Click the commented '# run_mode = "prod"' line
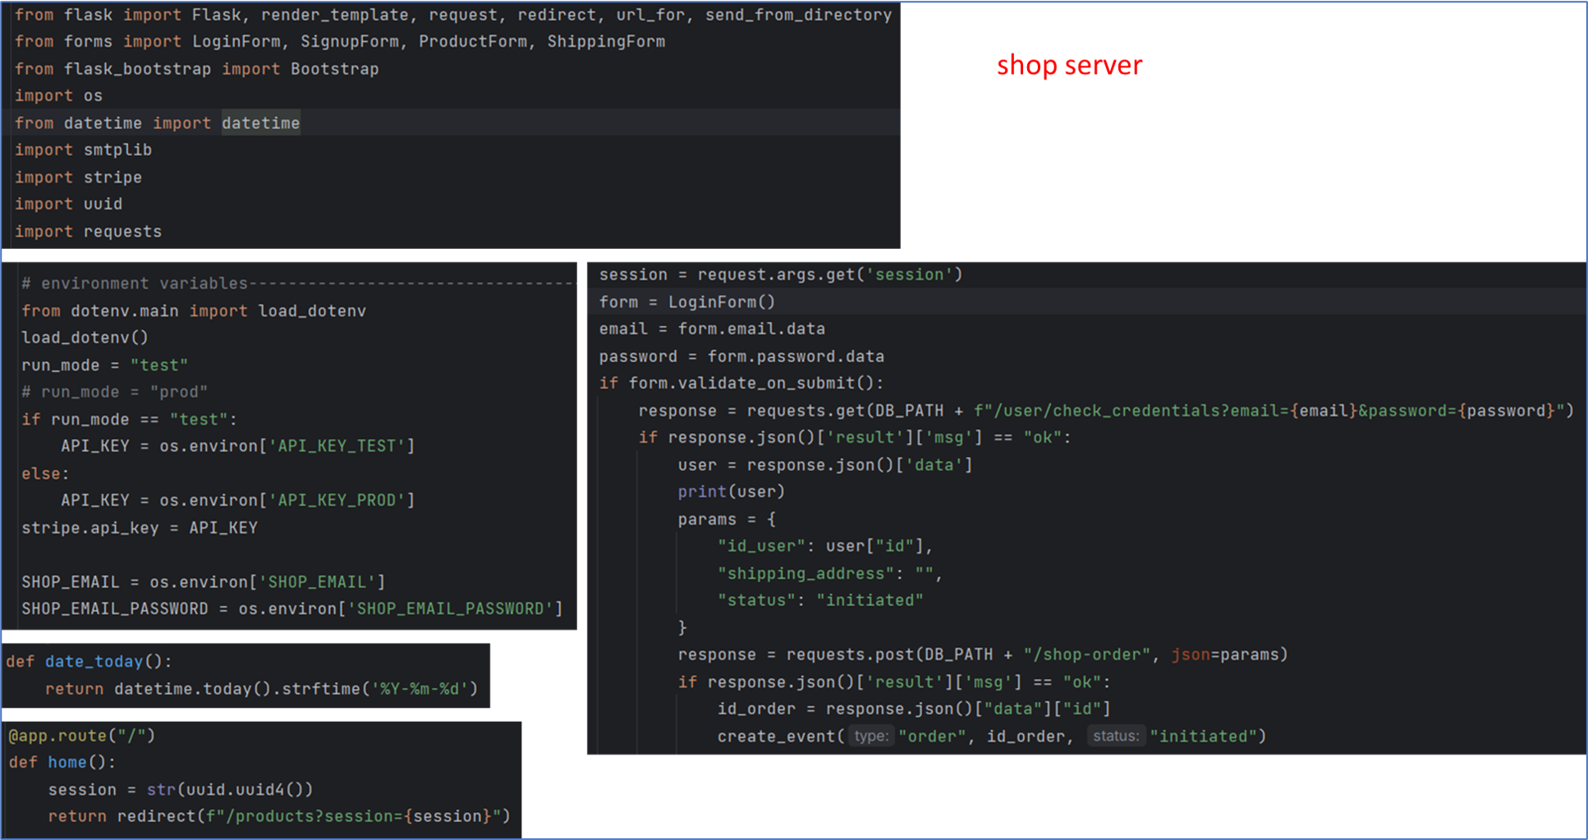1588x840 pixels. pyautogui.click(x=114, y=392)
